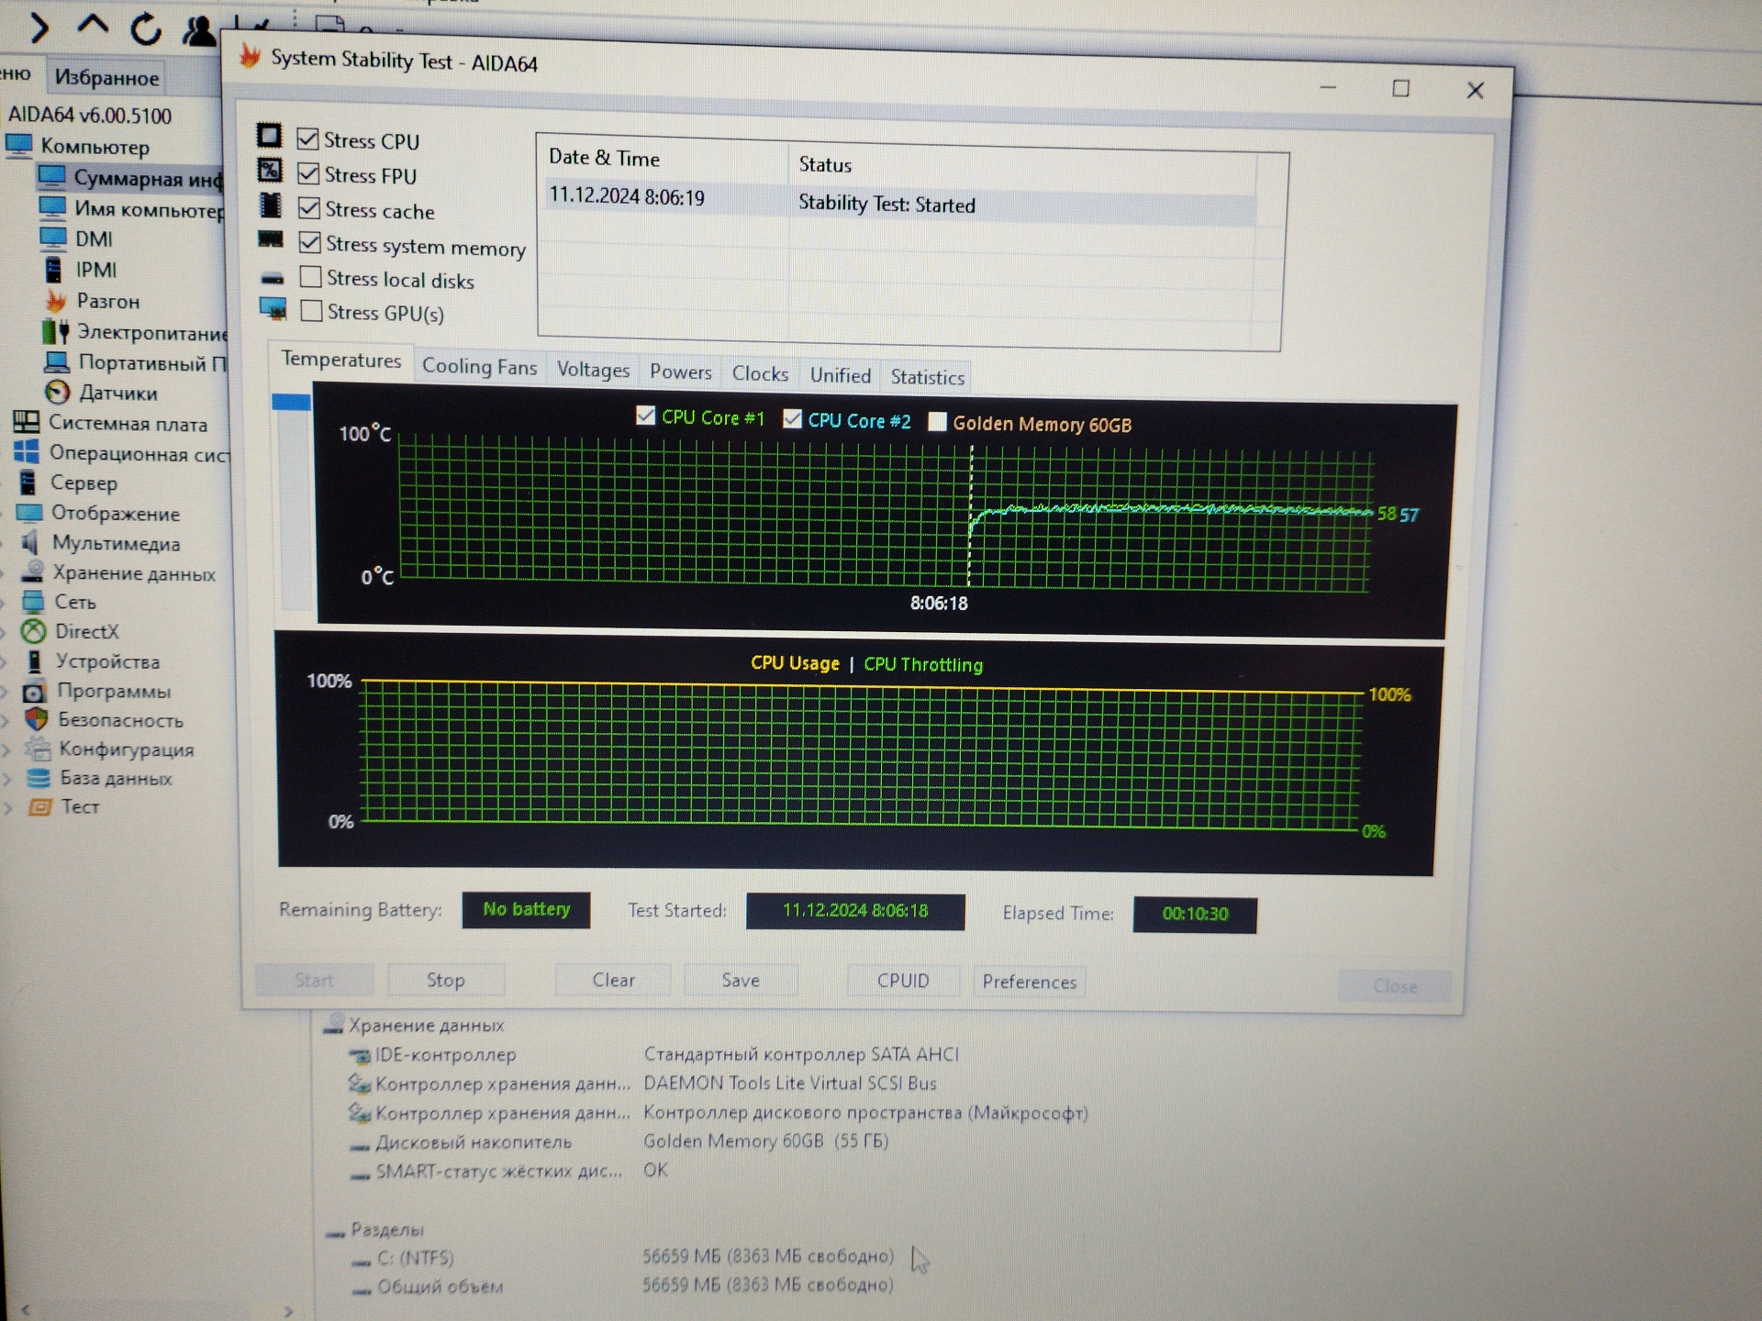Select the Портативный ПК laptop icon
This screenshot has height=1321, width=1762.
click(57, 361)
